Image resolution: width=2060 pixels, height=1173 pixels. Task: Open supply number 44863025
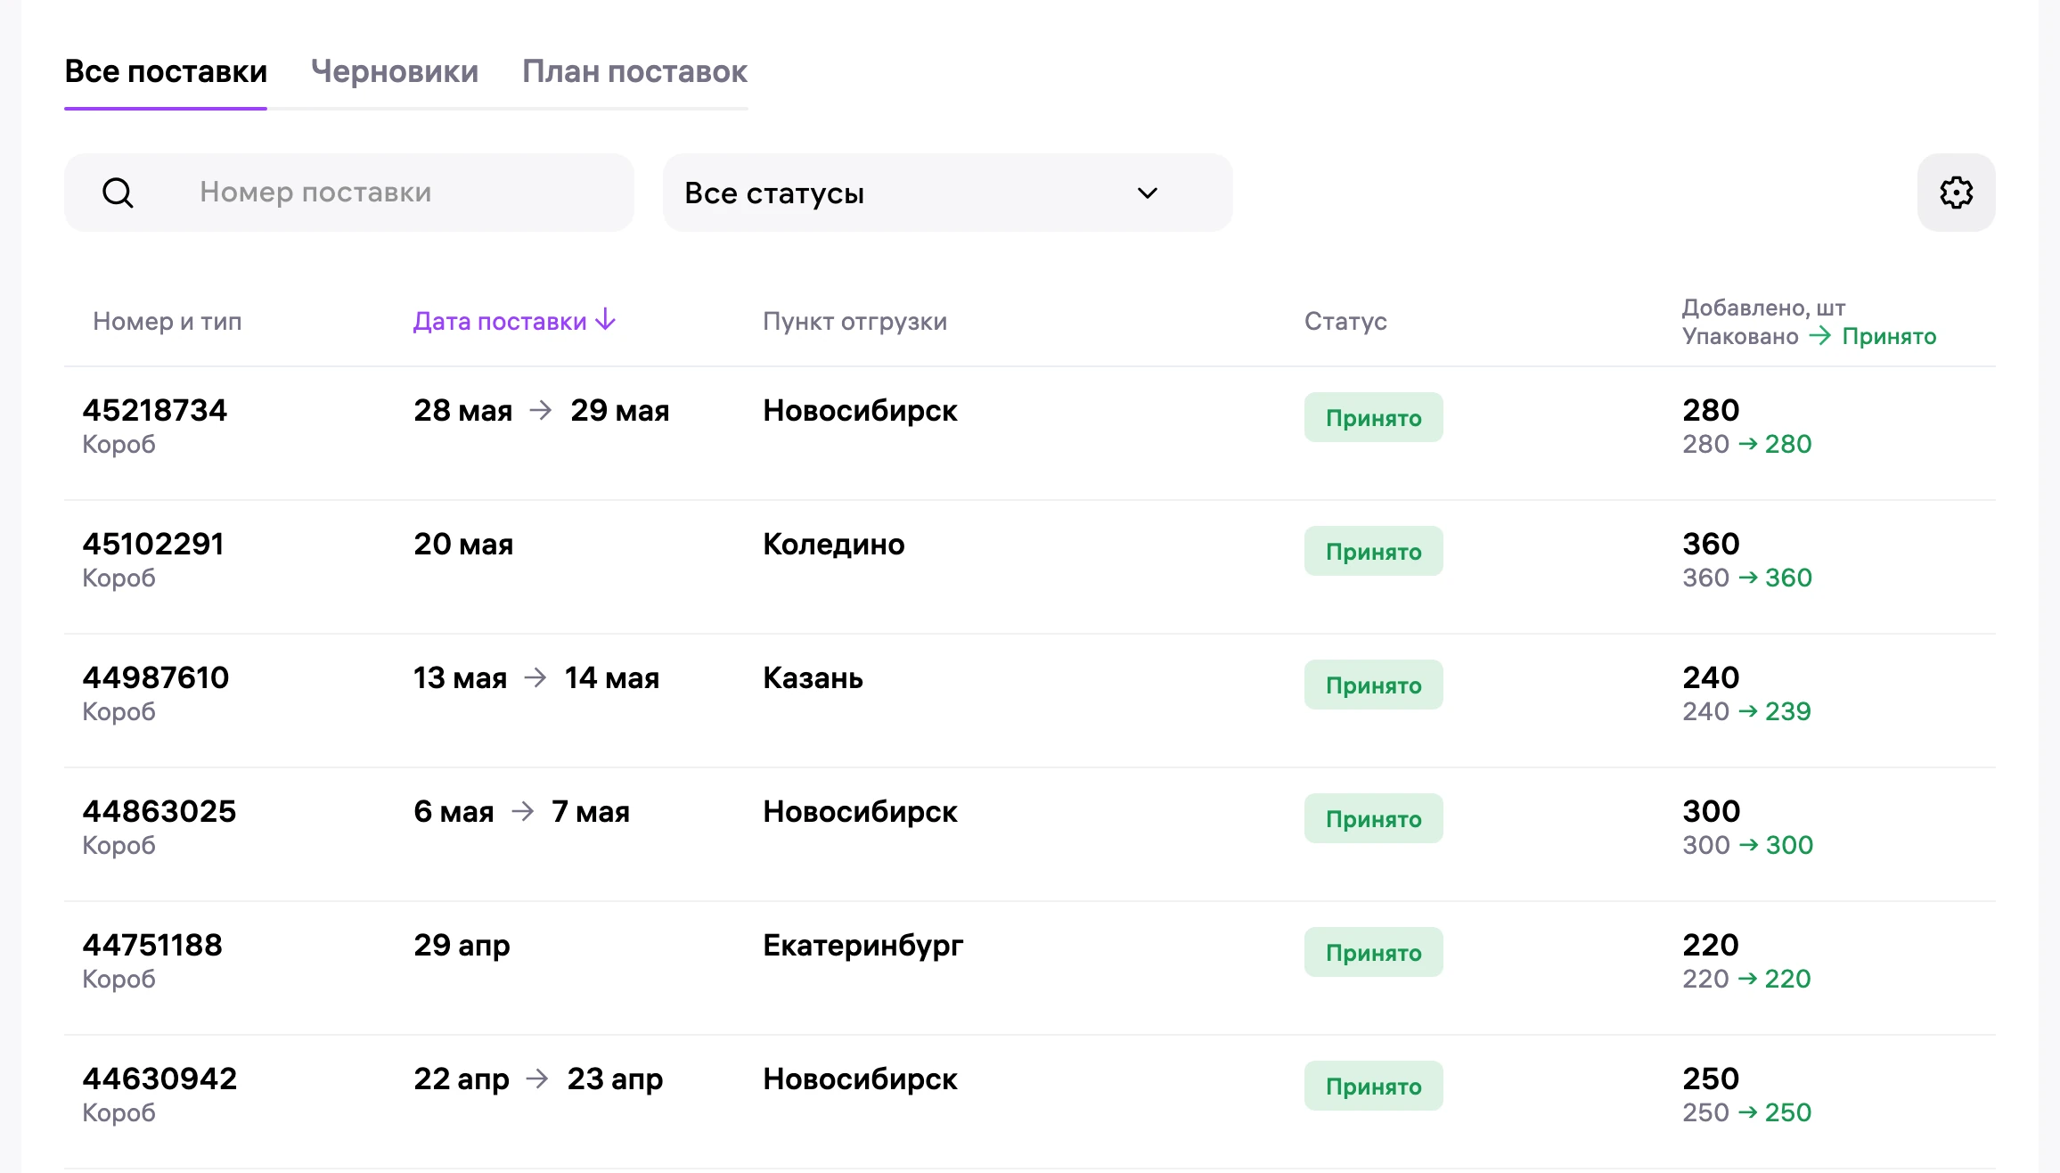click(x=159, y=811)
